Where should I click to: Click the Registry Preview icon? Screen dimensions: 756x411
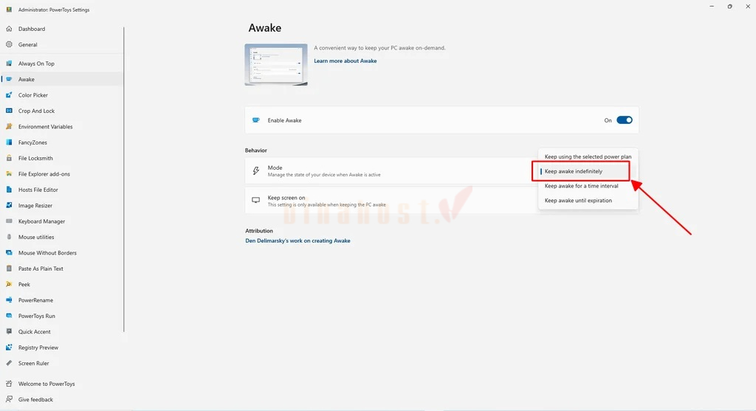(x=9, y=348)
